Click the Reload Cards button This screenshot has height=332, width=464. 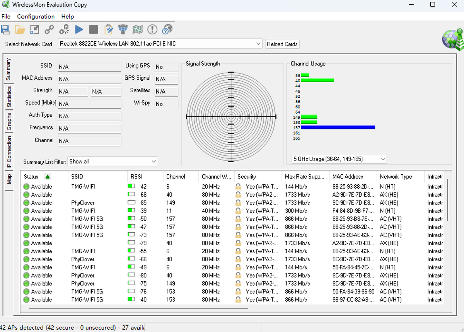click(x=282, y=44)
